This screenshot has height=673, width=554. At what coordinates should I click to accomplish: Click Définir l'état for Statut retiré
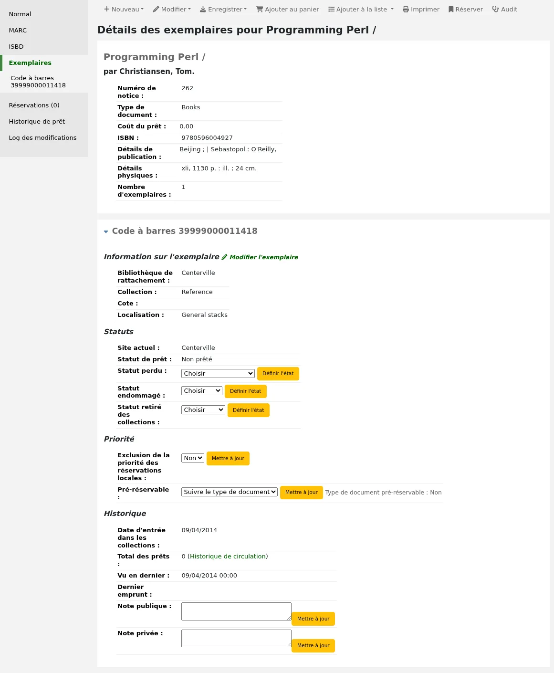pyautogui.click(x=249, y=410)
